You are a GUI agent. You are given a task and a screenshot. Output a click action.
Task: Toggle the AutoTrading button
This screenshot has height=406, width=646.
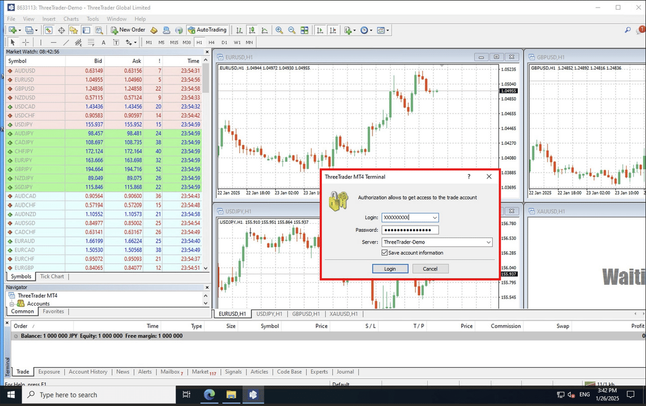point(208,30)
